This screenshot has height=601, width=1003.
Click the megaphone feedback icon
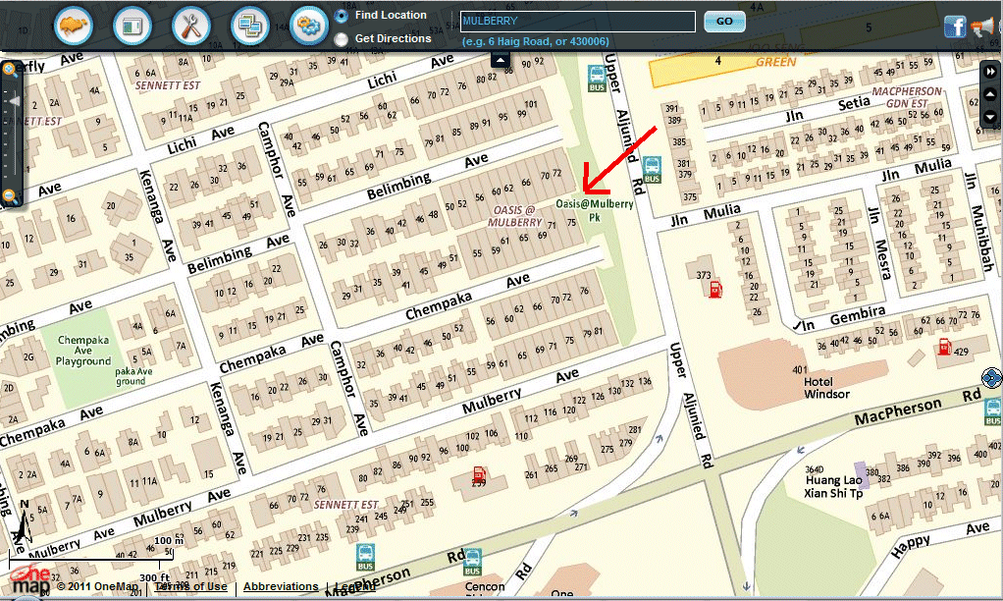coord(982,27)
